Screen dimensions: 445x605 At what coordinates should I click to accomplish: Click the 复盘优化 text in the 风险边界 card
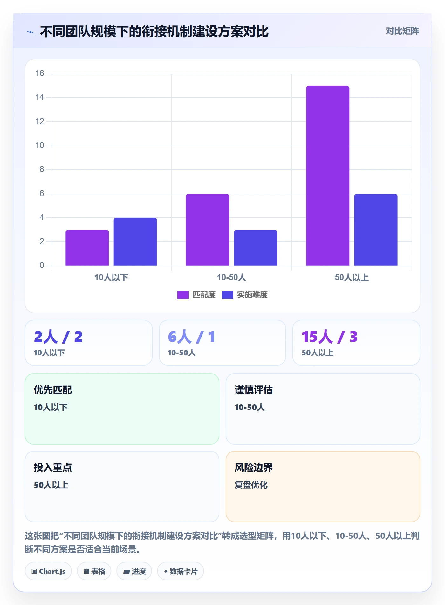click(x=251, y=485)
